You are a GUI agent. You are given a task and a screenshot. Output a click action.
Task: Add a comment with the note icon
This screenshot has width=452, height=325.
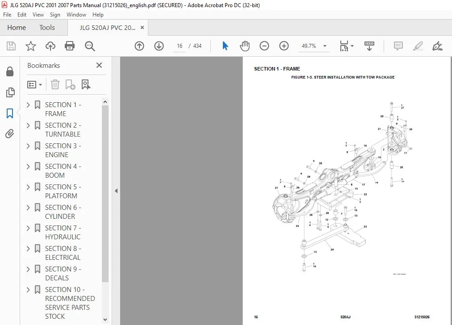click(x=398, y=46)
